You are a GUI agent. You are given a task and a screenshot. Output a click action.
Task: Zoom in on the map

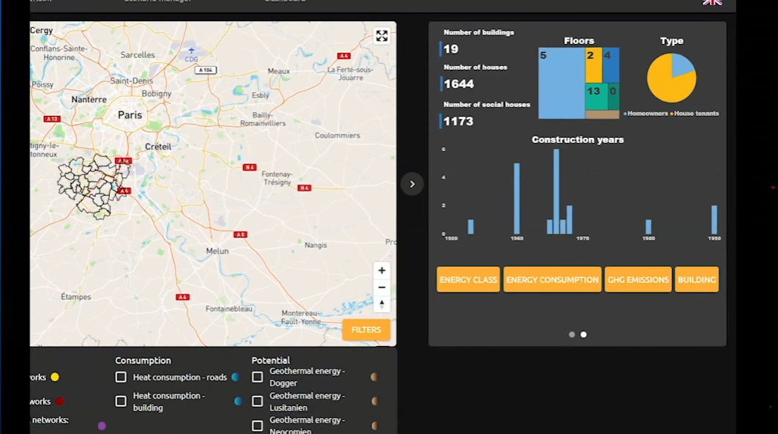(381, 271)
